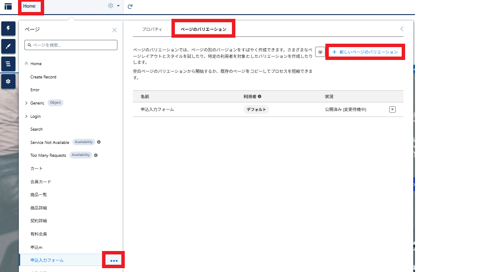The width and height of the screenshot is (493, 272).
Task: Select the 商品一覧 page in list
Action: click(x=39, y=195)
